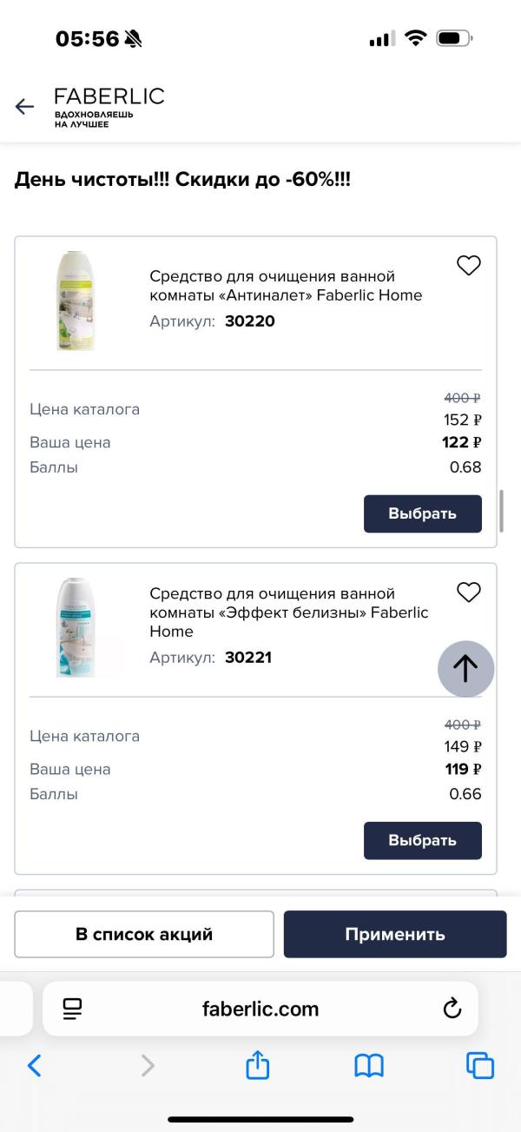Open Safari bookmarks book icon
Image resolution: width=521 pixels, height=1132 pixels.
click(x=369, y=1066)
